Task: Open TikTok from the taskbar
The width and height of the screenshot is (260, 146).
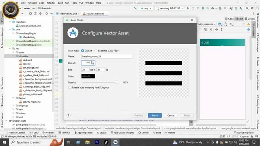Action: [106, 142]
